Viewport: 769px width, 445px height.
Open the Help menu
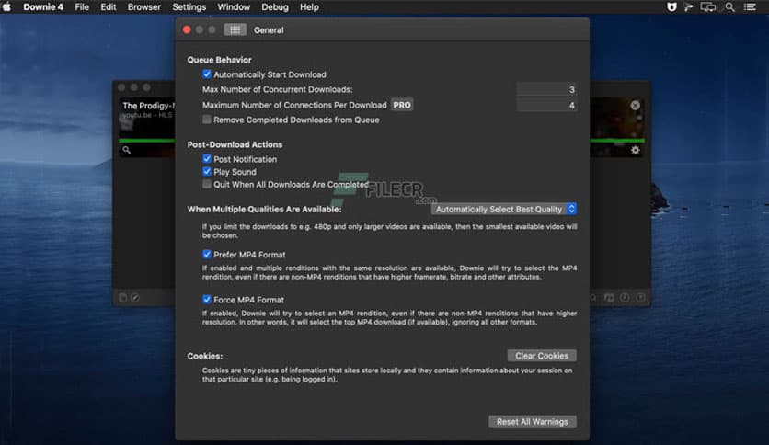309,6
